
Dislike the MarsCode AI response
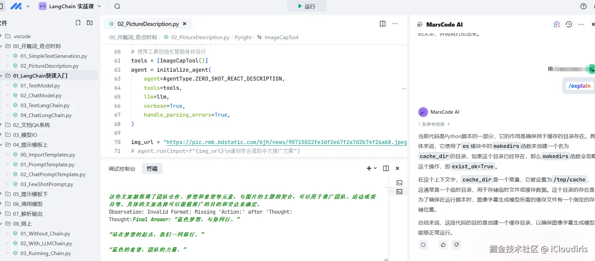point(456,245)
